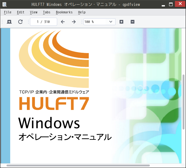Viewport: 186px width, 168px height.
Task: Open the zoom level dropdown arrow
Action: 111,22
